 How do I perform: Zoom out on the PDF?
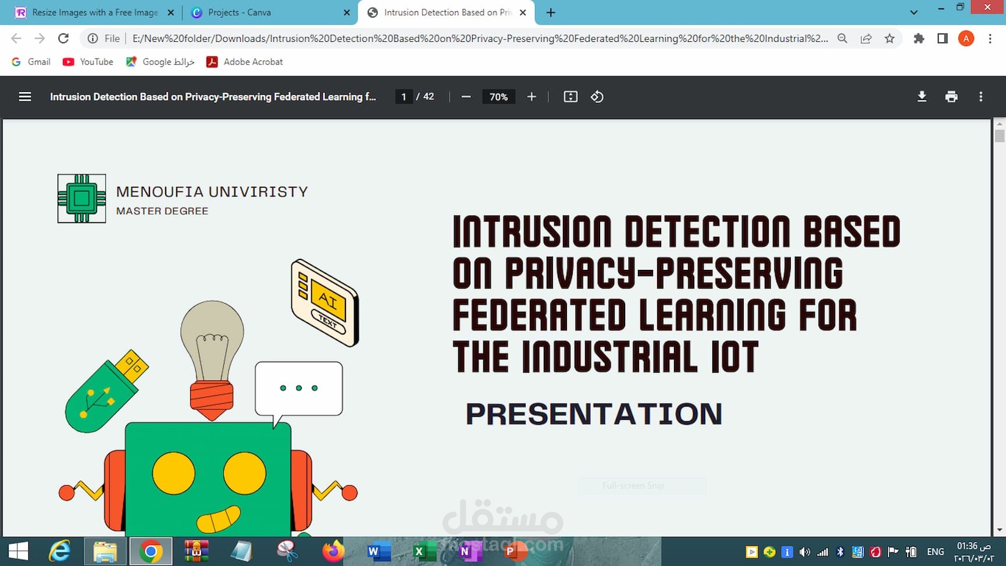tap(466, 97)
